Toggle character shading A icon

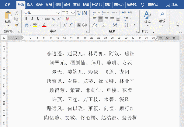point(79,25)
